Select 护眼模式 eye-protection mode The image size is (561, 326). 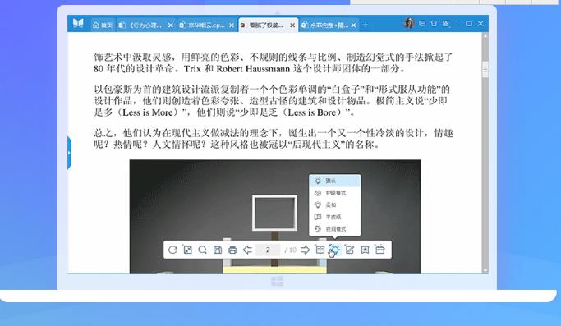pyautogui.click(x=334, y=193)
